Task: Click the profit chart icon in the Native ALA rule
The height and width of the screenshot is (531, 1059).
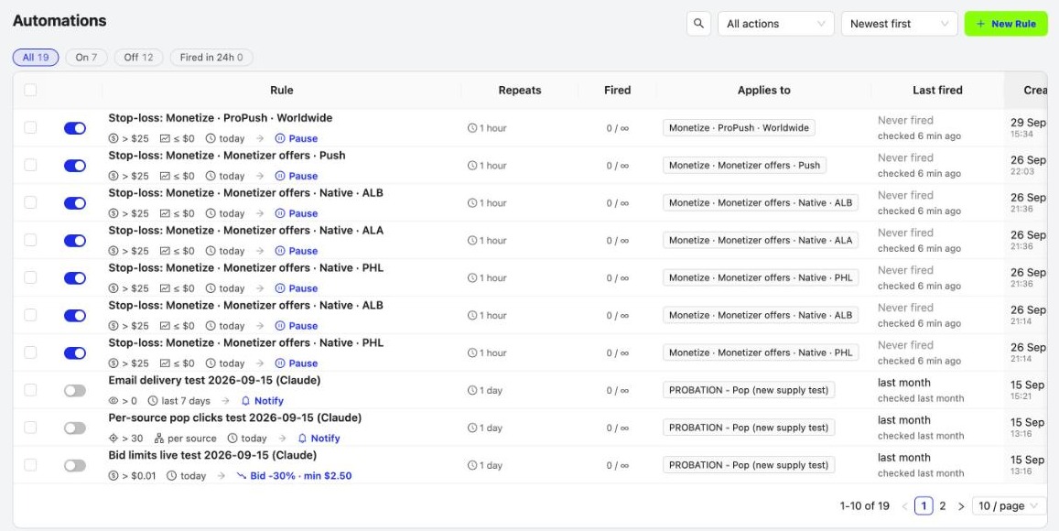Action: (165, 251)
